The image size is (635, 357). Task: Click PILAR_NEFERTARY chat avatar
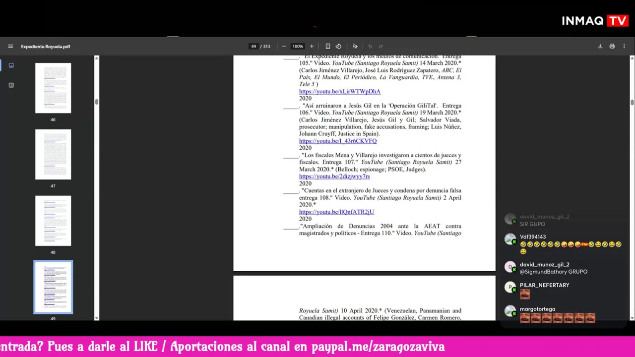click(x=510, y=288)
